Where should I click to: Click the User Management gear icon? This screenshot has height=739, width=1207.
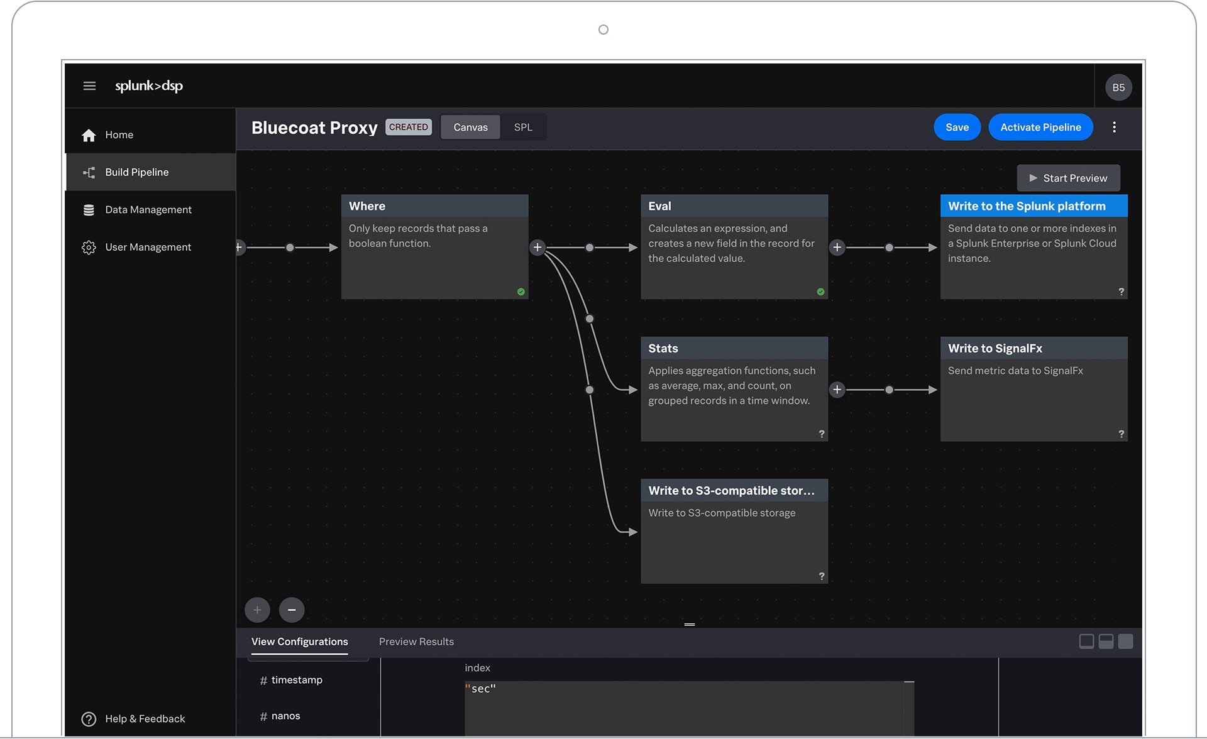(x=89, y=248)
